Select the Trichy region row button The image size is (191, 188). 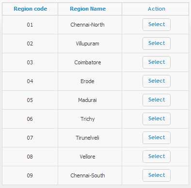157,119
